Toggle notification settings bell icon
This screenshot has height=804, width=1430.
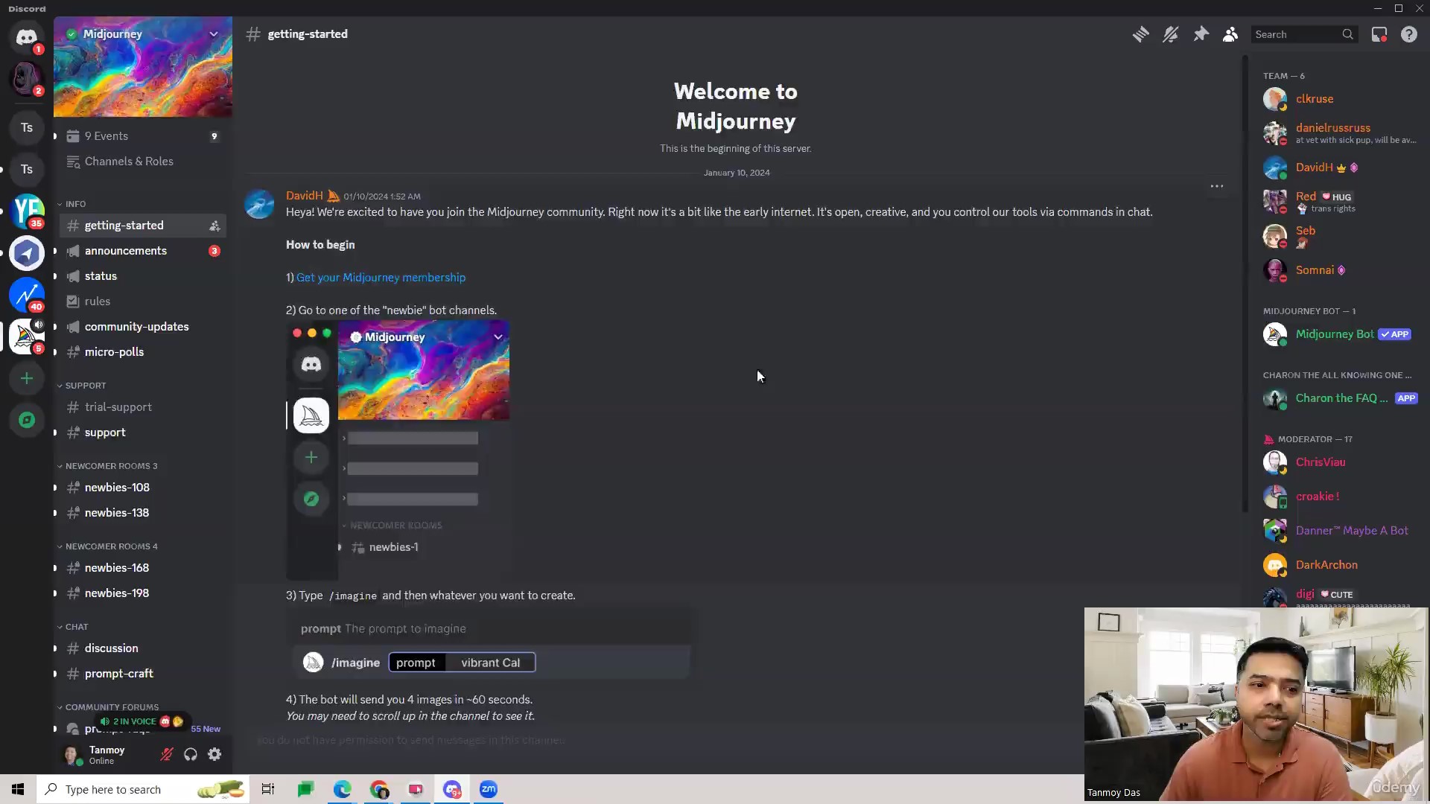coord(1170,34)
